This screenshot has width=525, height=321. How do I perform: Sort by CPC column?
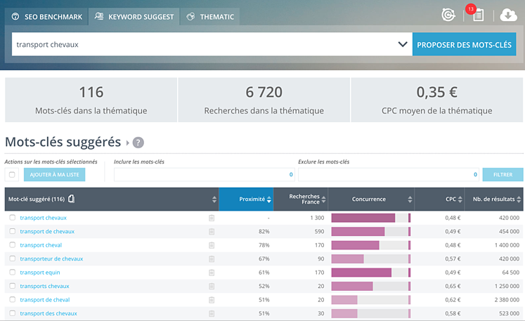coord(439,199)
